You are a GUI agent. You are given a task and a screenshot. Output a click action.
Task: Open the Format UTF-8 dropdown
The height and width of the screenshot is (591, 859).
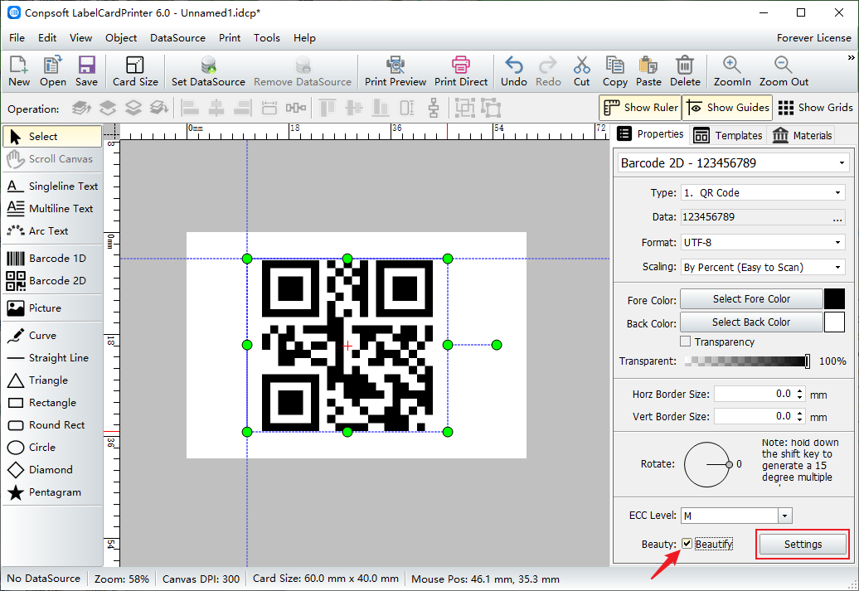(837, 242)
